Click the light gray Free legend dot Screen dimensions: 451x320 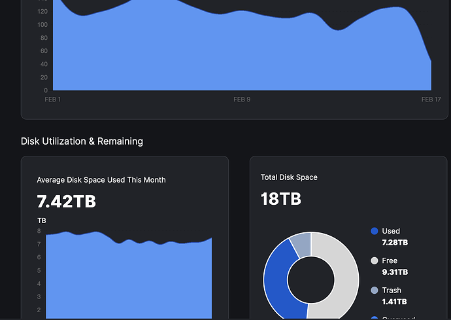pos(375,260)
